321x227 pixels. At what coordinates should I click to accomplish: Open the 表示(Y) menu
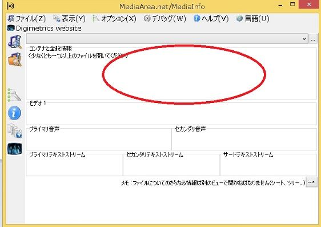point(69,19)
